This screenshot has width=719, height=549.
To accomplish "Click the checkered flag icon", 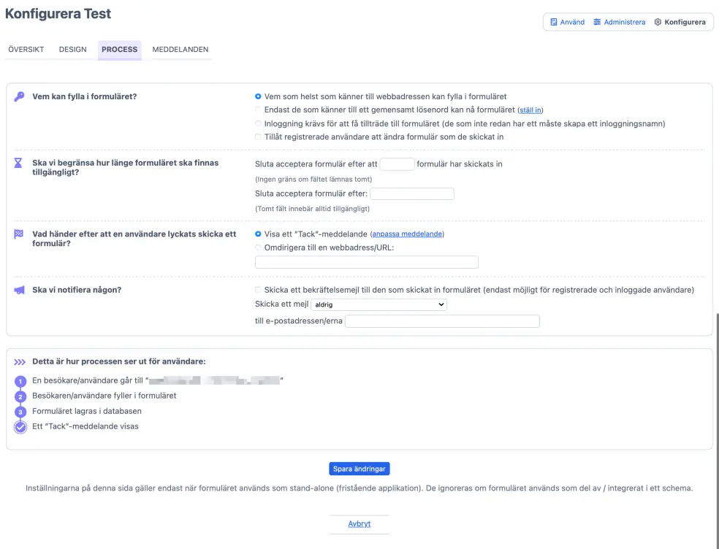I will (x=19, y=234).
